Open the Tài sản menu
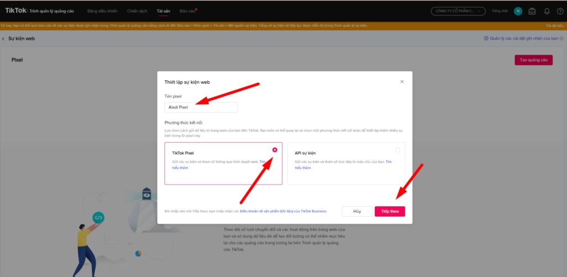The height and width of the screenshot is (277, 567). [163, 11]
